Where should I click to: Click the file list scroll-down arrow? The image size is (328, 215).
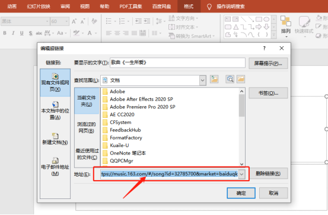(x=241, y=164)
